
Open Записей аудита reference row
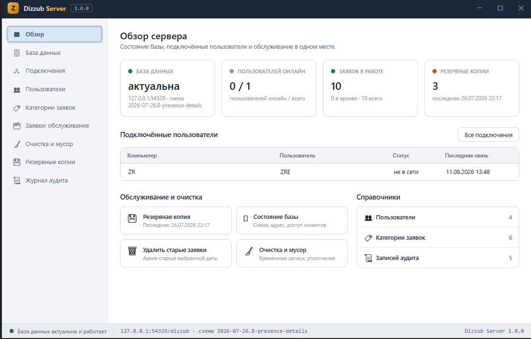437,258
